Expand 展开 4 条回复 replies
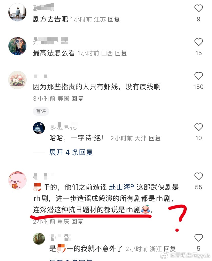 (x=71, y=152)
